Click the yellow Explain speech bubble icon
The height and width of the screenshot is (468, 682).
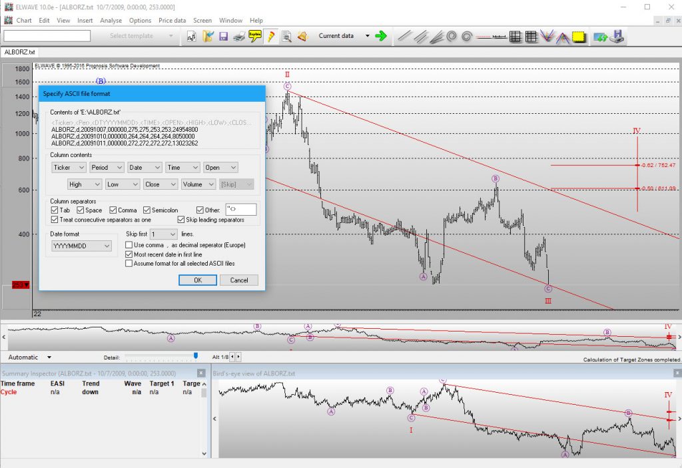click(x=255, y=36)
